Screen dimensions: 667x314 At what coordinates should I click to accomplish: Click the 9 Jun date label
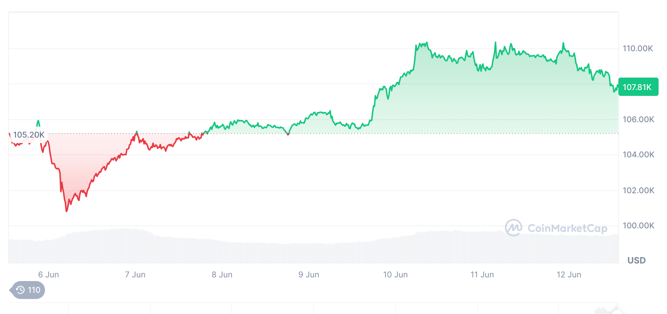pos(308,274)
